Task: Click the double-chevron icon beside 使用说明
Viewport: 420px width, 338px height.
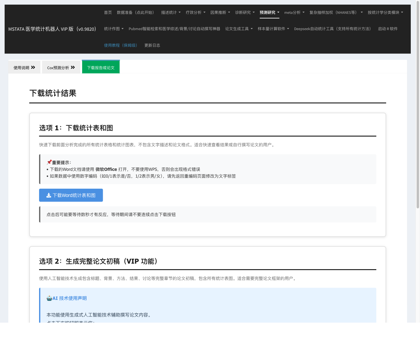Action: pos(33,67)
